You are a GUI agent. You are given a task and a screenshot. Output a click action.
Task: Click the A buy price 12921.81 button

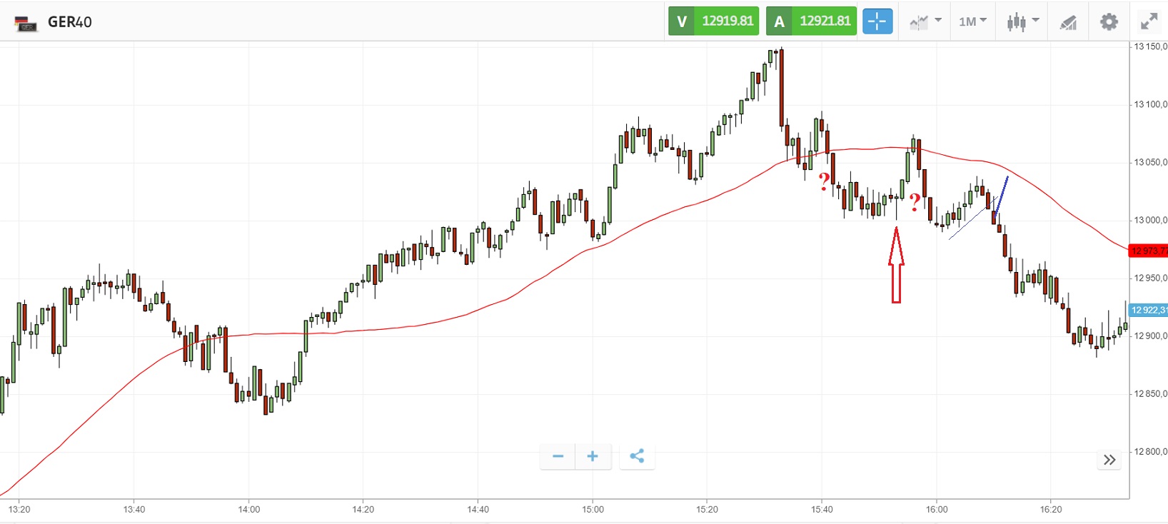(x=811, y=21)
